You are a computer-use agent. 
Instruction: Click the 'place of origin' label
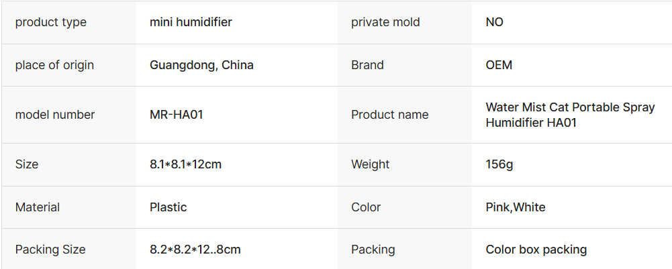54,65
